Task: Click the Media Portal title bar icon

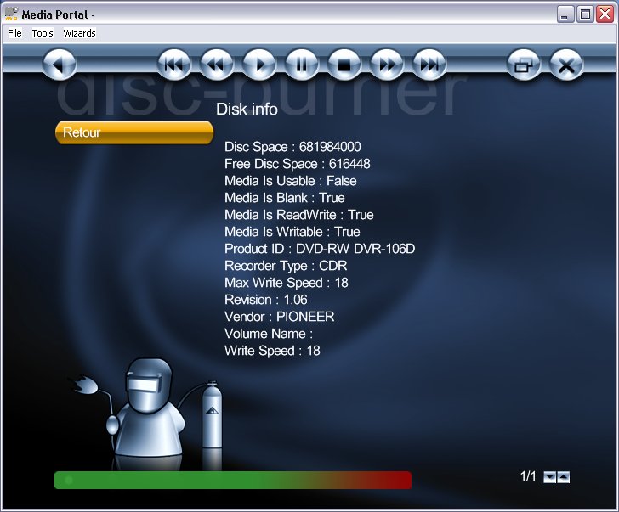Action: point(11,14)
